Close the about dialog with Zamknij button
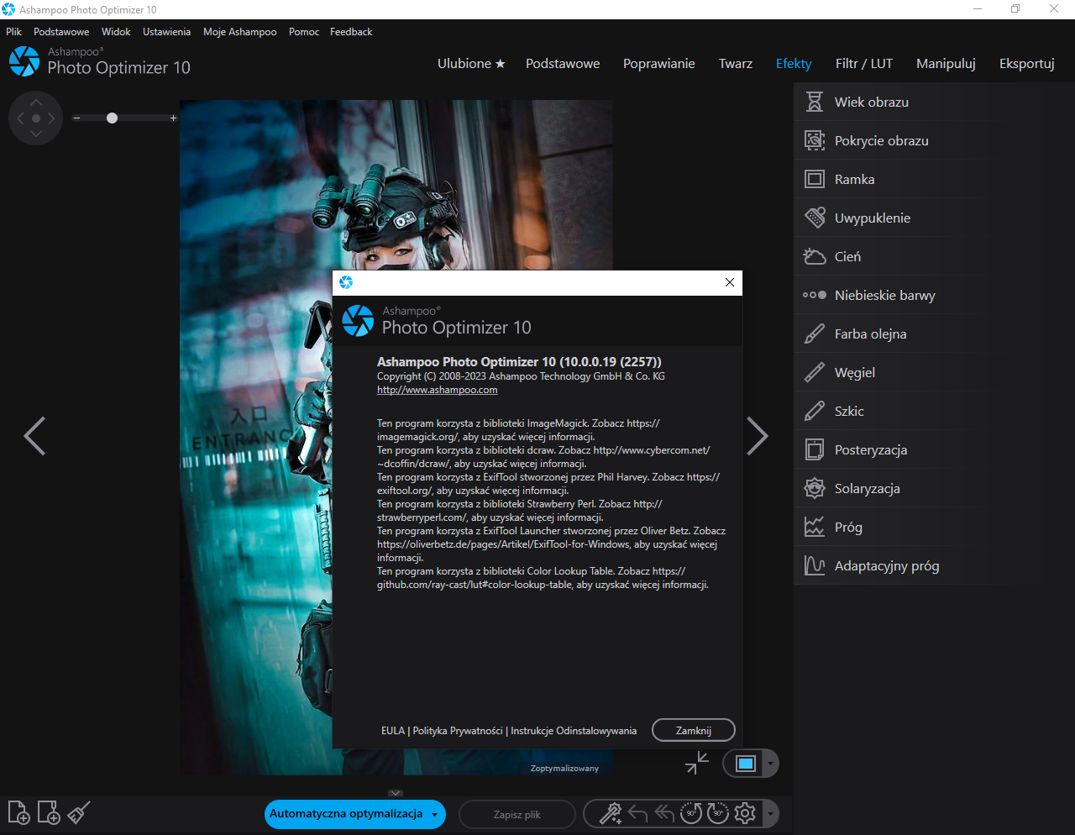The image size is (1075, 835). 693,730
